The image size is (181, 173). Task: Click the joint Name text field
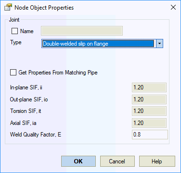82,31
